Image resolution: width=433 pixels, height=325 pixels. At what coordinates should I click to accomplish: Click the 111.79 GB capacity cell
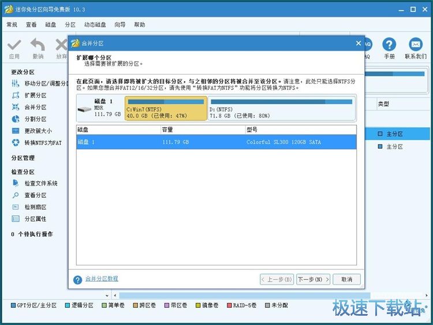[x=176, y=142]
